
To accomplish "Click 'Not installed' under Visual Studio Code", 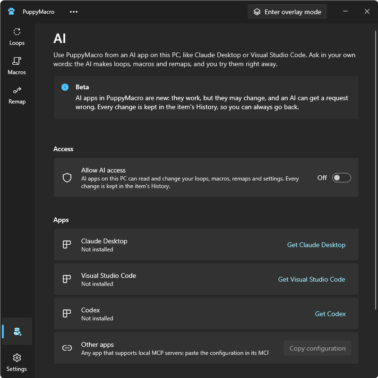I will pyautogui.click(x=97, y=284).
